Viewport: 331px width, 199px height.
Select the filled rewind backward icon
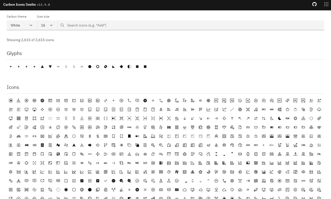tap(26, 145)
